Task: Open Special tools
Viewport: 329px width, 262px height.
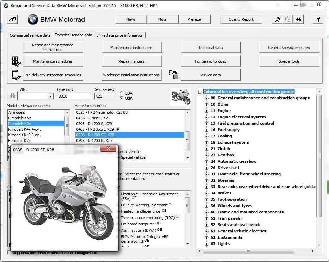Action: [289, 61]
